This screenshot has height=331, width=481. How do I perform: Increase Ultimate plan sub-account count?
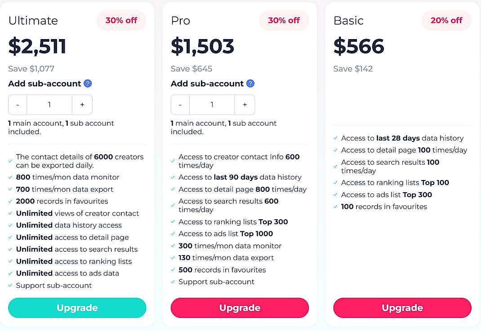[x=82, y=105]
